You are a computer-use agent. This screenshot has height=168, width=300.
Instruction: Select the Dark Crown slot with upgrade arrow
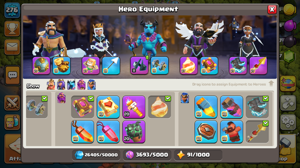(x=139, y=65)
